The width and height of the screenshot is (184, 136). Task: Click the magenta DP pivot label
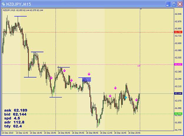pos(139,66)
